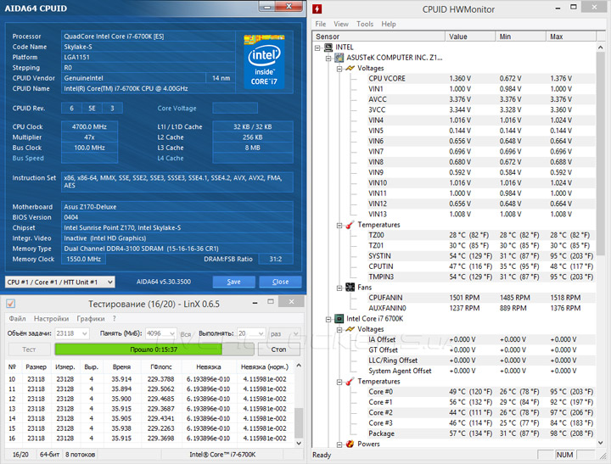Click the INTEL computer icon in sensor tree
Viewport: 611px width, 464px height.
tap(328, 48)
